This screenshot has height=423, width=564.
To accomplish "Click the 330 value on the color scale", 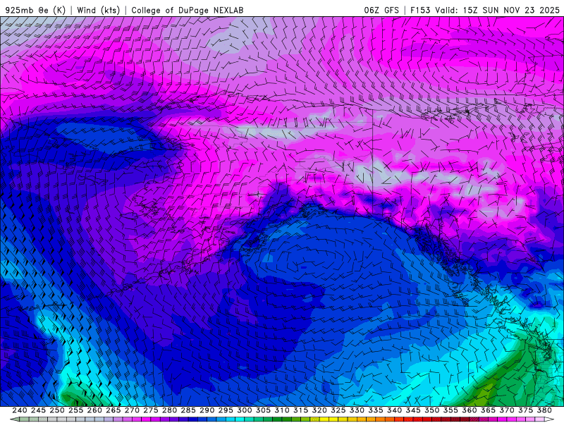I will [357, 410].
